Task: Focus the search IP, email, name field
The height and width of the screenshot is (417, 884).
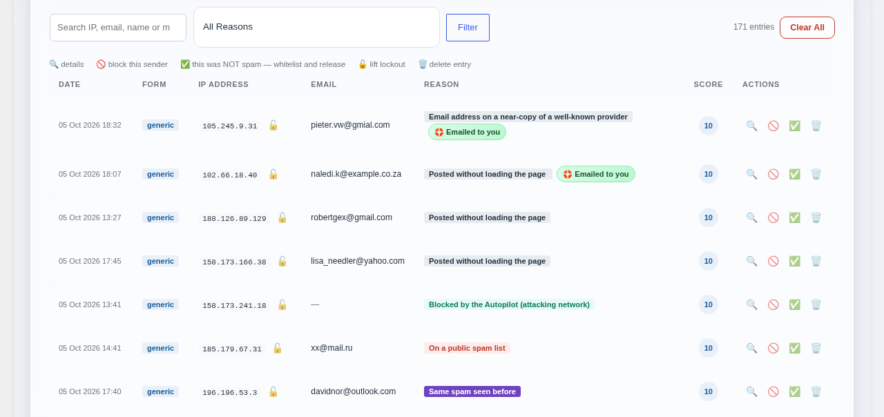Action: coord(118,28)
